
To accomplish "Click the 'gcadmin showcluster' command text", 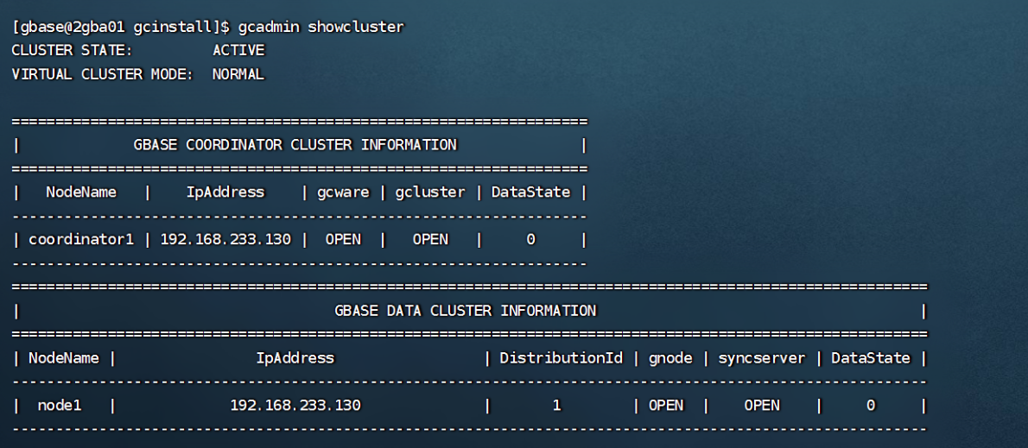I will point(320,27).
